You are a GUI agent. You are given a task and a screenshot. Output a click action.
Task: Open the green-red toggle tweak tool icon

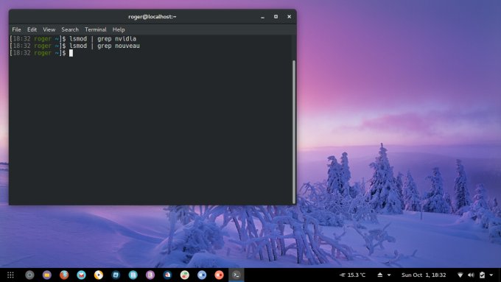185,275
